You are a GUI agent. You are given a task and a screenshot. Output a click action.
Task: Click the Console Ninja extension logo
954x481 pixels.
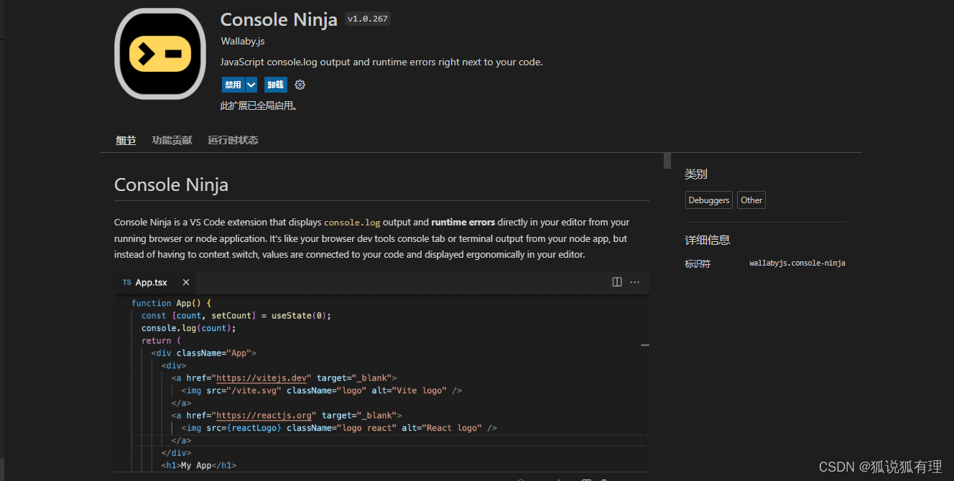pos(160,54)
